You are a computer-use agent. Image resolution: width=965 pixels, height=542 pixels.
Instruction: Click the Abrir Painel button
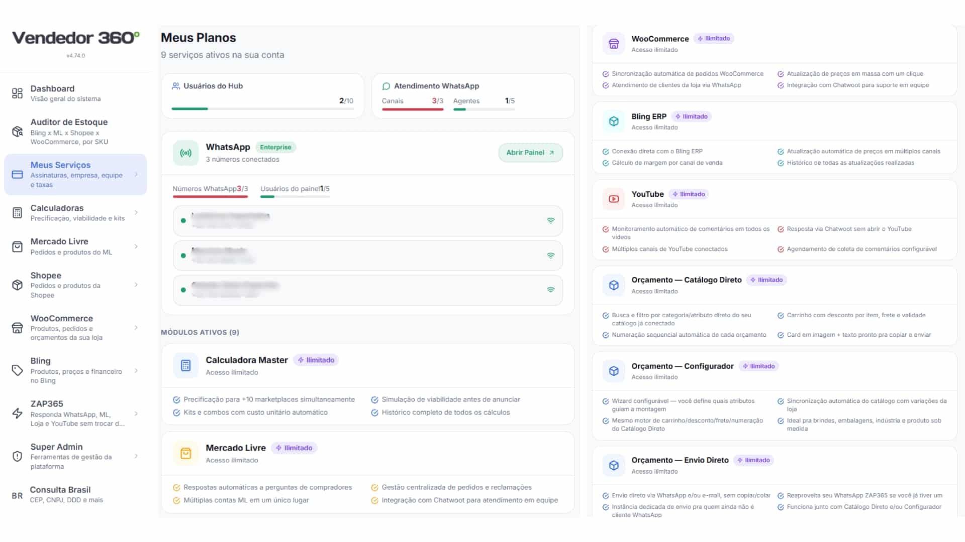[530, 153]
